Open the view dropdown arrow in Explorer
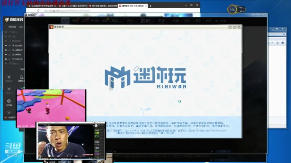Image resolution: width=291 pixels, height=163 pixels. point(272,43)
